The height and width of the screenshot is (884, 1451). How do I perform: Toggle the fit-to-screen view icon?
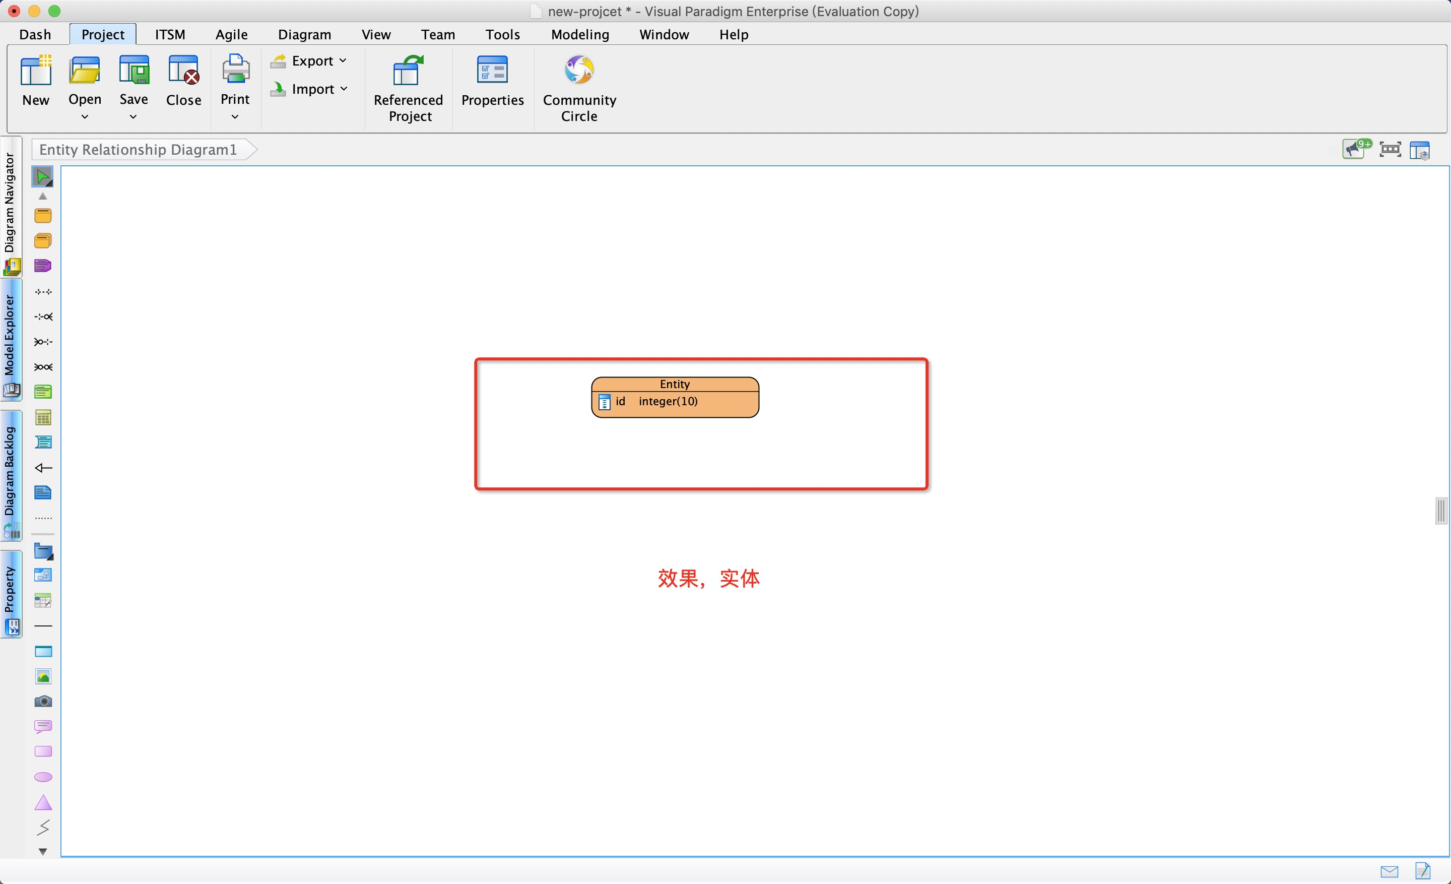[1390, 148]
